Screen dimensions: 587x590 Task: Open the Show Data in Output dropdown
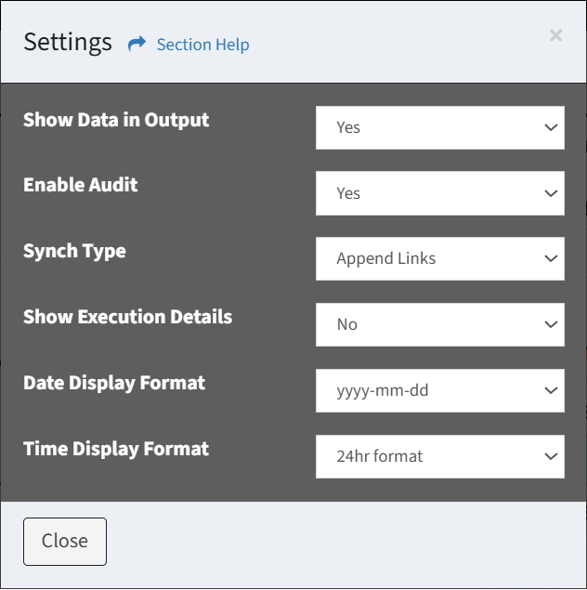point(440,127)
